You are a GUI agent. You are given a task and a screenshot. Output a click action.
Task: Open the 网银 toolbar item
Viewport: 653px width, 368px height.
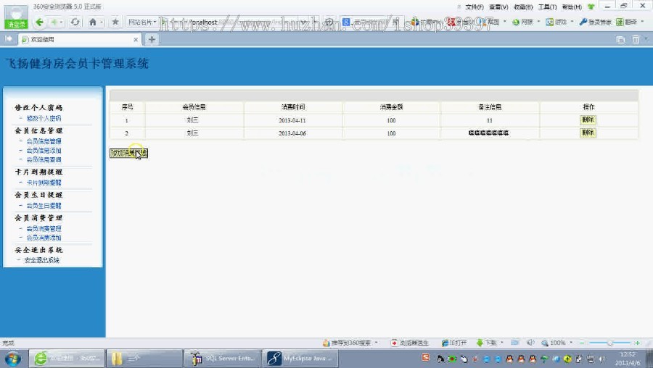[x=523, y=22]
